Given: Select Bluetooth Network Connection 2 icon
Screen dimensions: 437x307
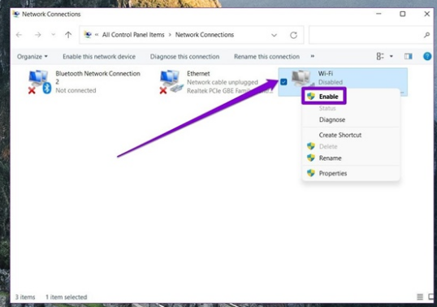Looking at the screenshot, I should 40,82.
